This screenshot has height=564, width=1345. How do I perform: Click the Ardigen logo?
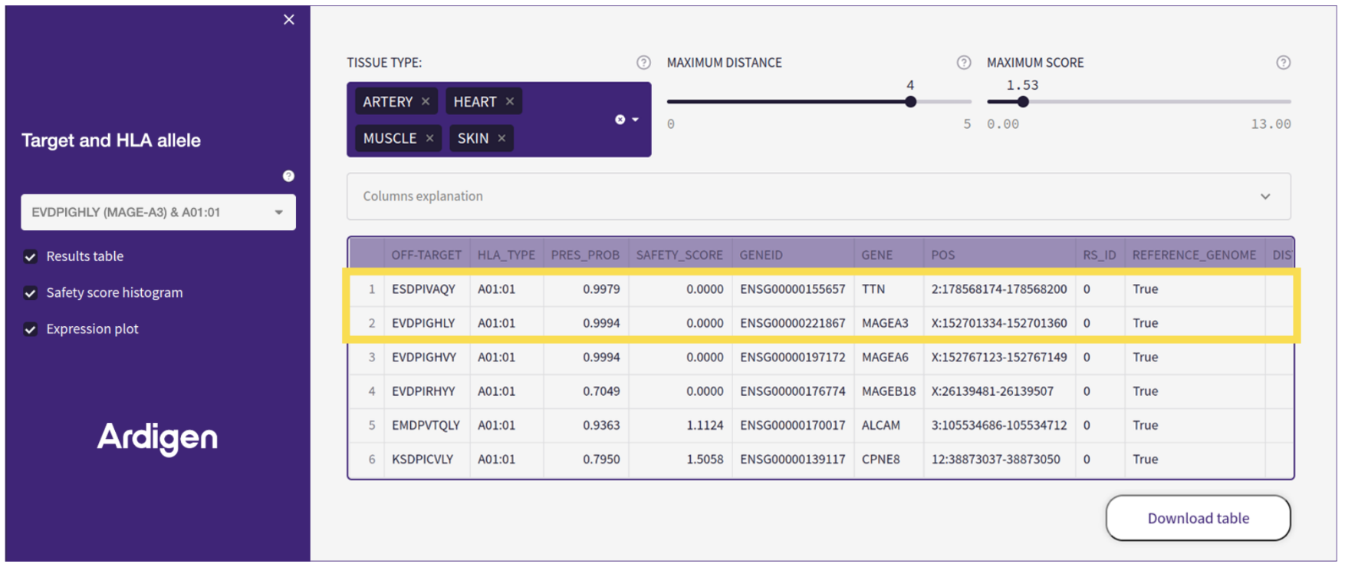click(x=157, y=438)
